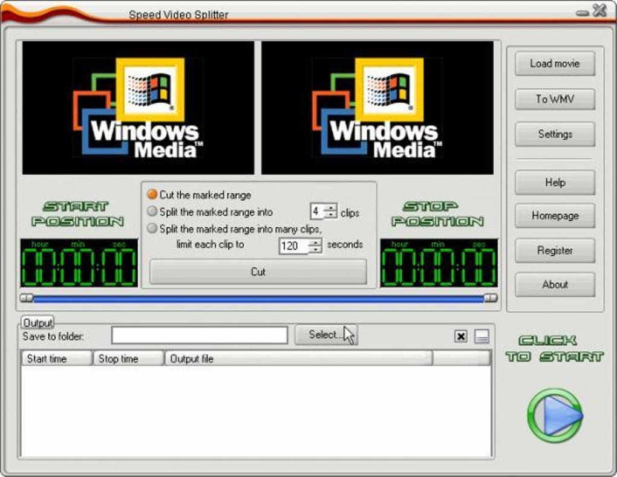Increase the number of clips spinner
The width and height of the screenshot is (617, 477).
(x=330, y=207)
